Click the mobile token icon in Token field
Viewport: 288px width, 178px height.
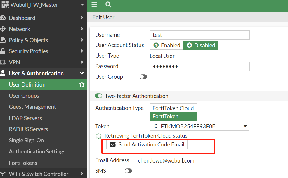[x=156, y=126]
